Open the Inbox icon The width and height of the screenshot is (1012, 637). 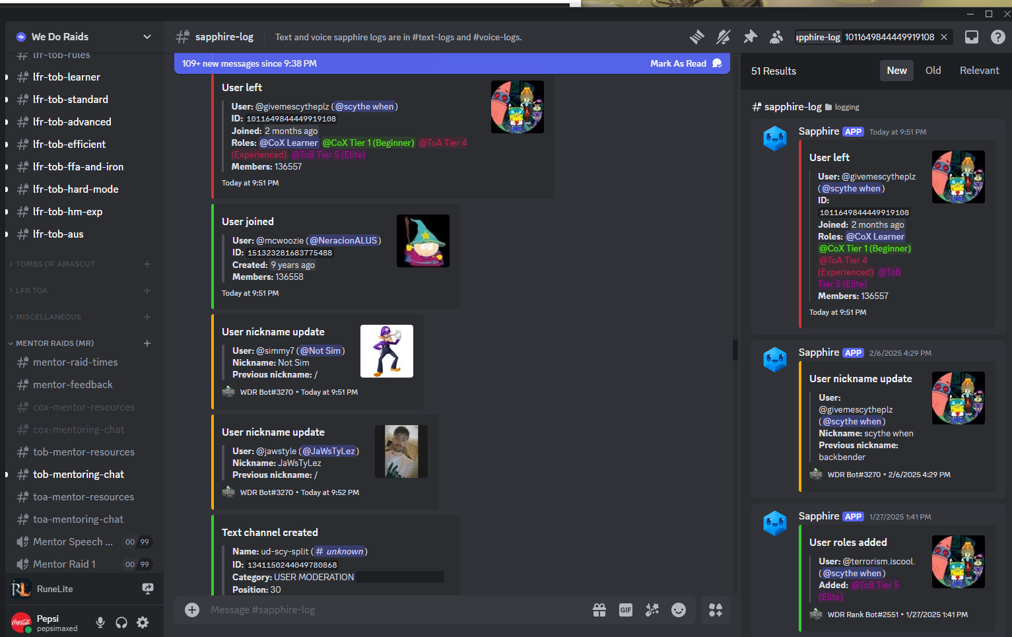click(x=972, y=37)
